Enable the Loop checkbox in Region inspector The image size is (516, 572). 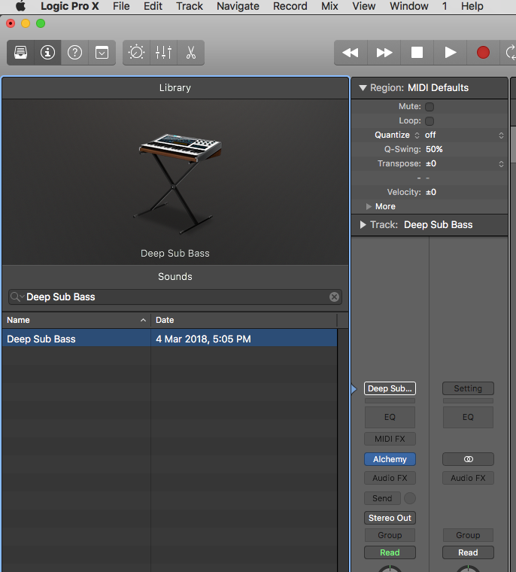(429, 120)
